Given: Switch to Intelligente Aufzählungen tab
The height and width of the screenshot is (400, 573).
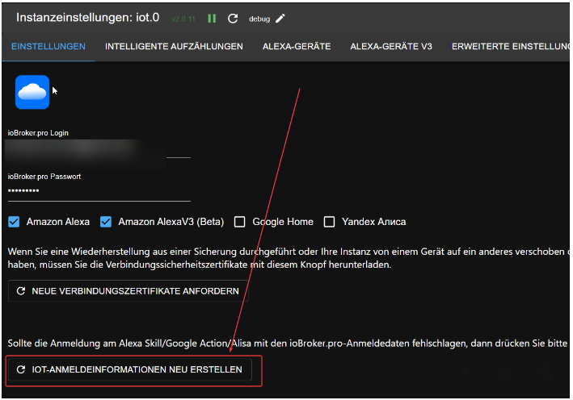Looking at the screenshot, I should point(174,46).
